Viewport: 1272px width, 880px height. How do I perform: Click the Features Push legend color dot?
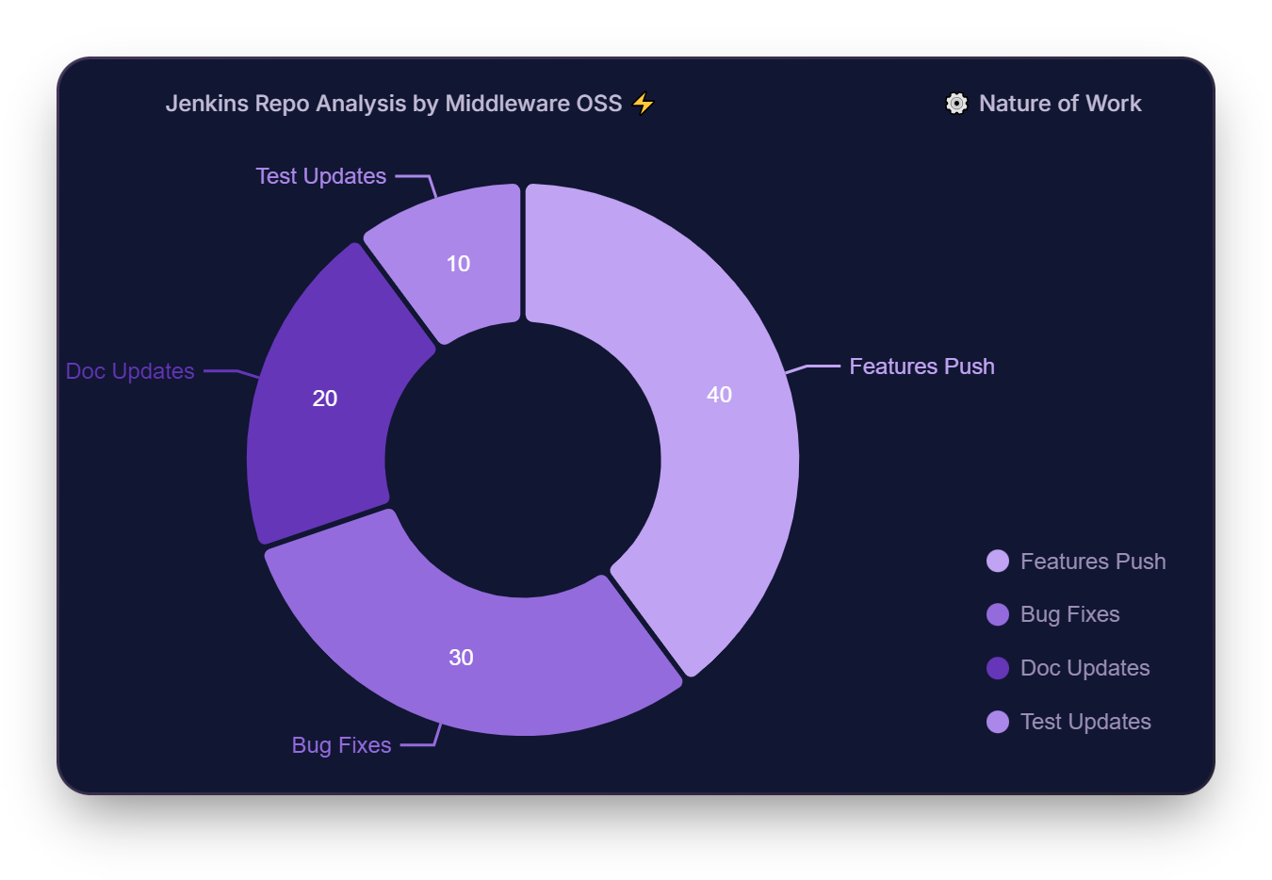pos(998,562)
